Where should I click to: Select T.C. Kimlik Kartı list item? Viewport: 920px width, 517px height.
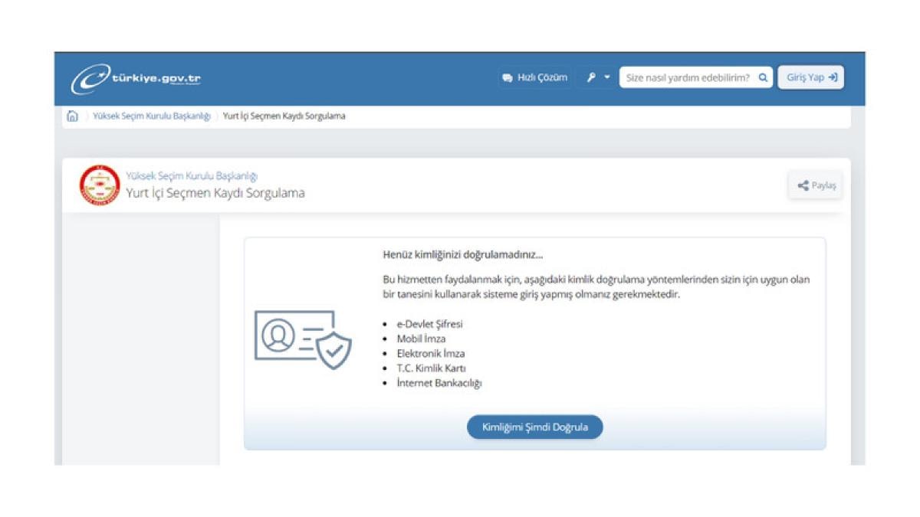coord(431,368)
